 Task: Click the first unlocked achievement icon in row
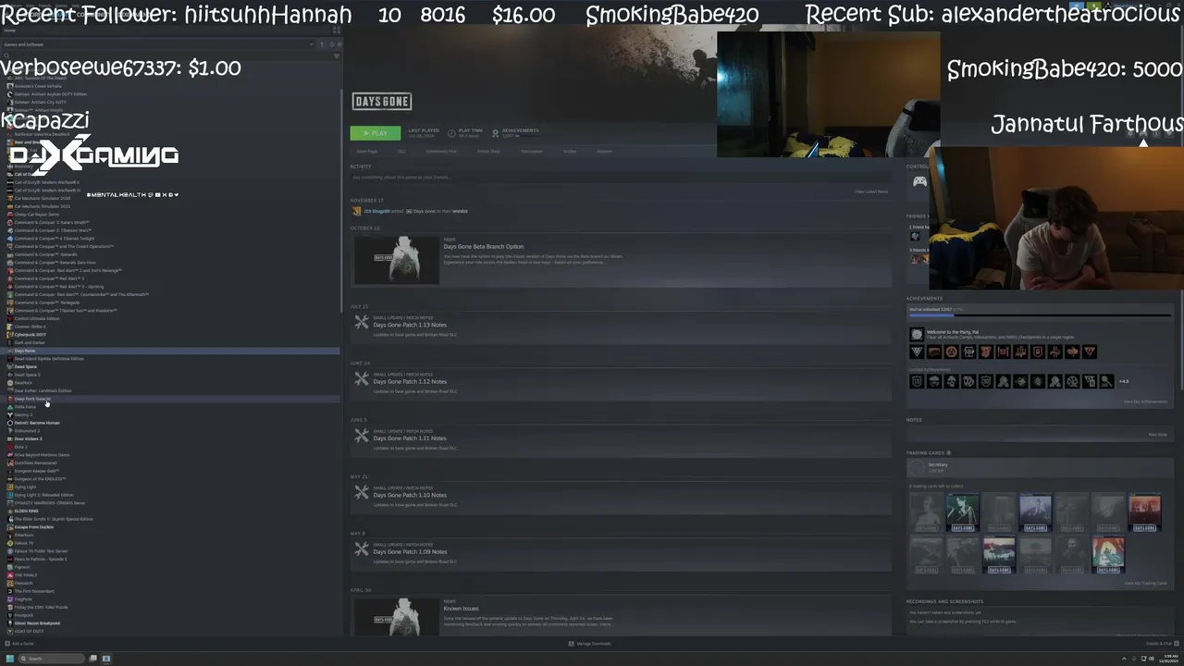pyautogui.click(x=917, y=351)
